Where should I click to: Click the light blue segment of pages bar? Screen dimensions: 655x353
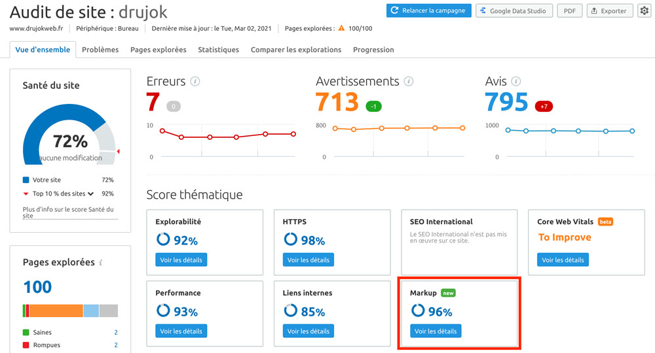coord(91,311)
